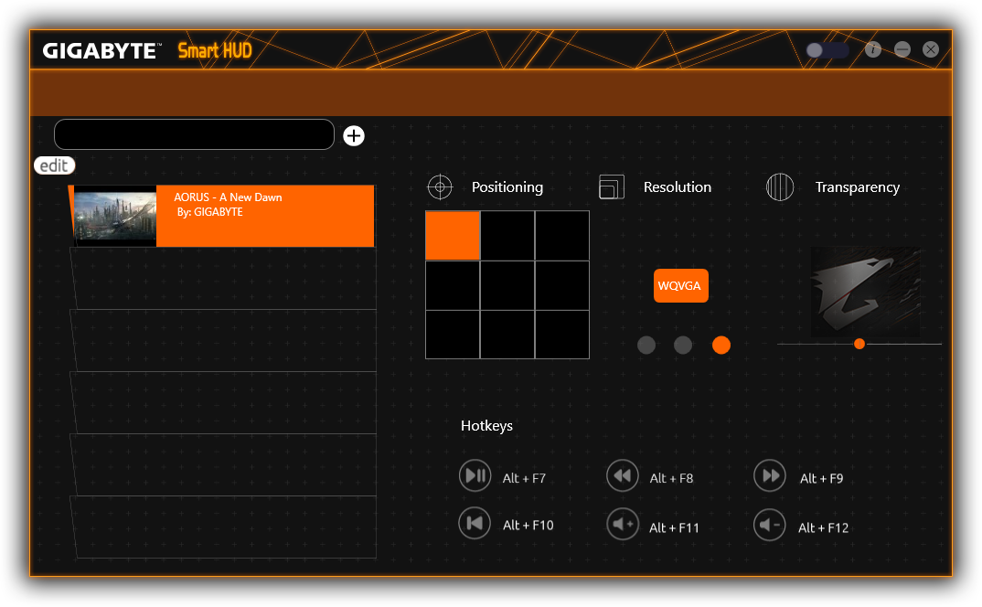Select the center positioning cell
This screenshot has height=607, width=982.
click(507, 285)
